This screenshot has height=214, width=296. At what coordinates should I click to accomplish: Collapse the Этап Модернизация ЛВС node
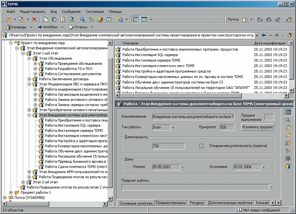(29, 84)
